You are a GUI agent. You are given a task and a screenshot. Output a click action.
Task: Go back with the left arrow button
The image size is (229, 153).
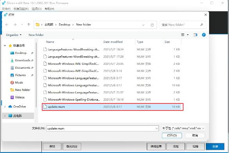(x=7, y=25)
